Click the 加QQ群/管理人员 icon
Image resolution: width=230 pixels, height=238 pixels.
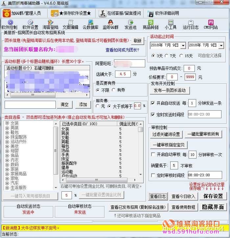[7, 13]
